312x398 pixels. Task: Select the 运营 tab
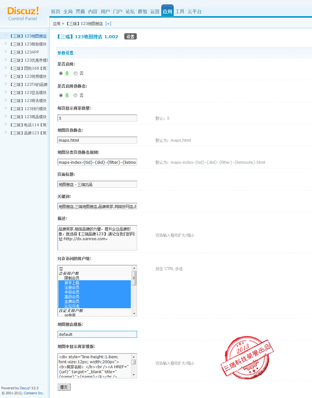(x=155, y=11)
